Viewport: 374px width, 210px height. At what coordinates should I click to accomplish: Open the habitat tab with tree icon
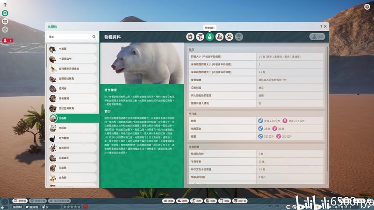click(200, 37)
